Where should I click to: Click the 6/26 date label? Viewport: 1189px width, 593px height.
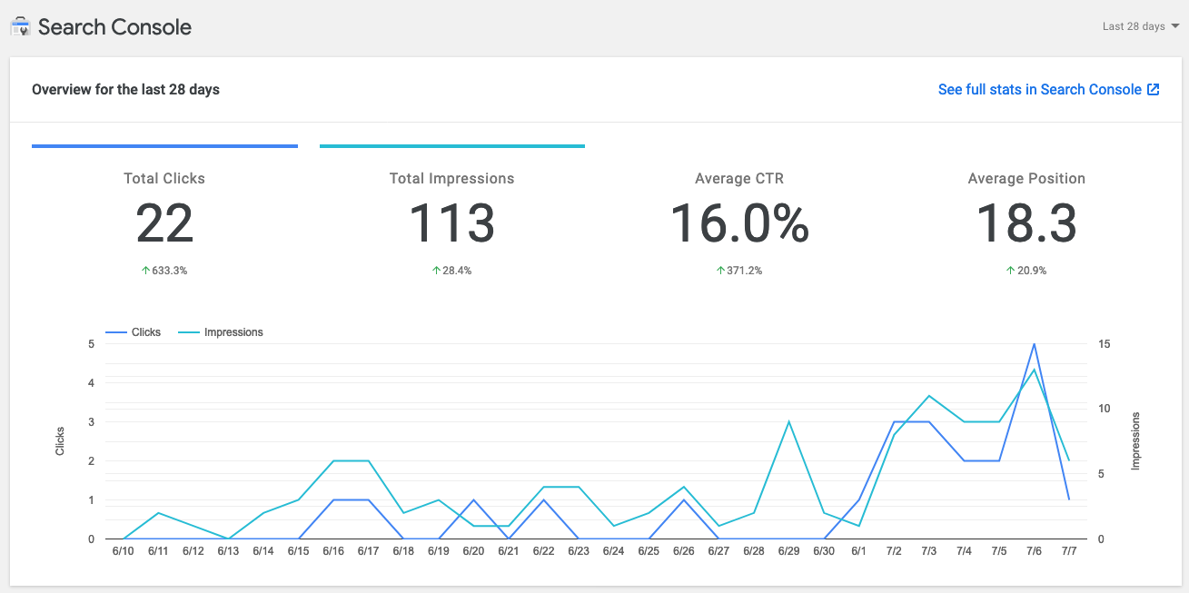[683, 551]
